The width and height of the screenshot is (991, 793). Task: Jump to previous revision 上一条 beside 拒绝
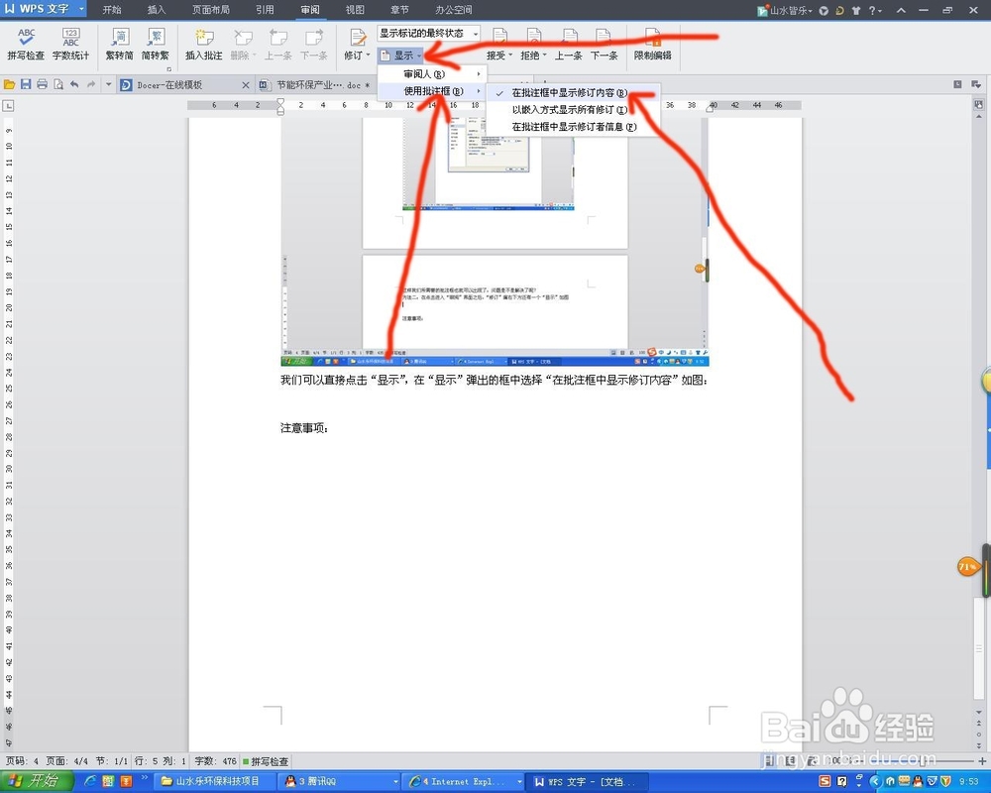click(569, 44)
